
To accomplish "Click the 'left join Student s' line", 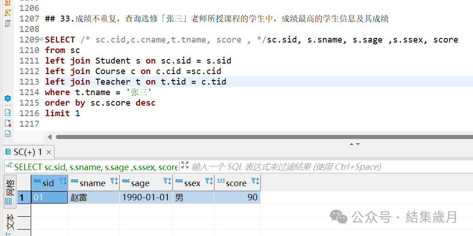I will click(x=138, y=61).
